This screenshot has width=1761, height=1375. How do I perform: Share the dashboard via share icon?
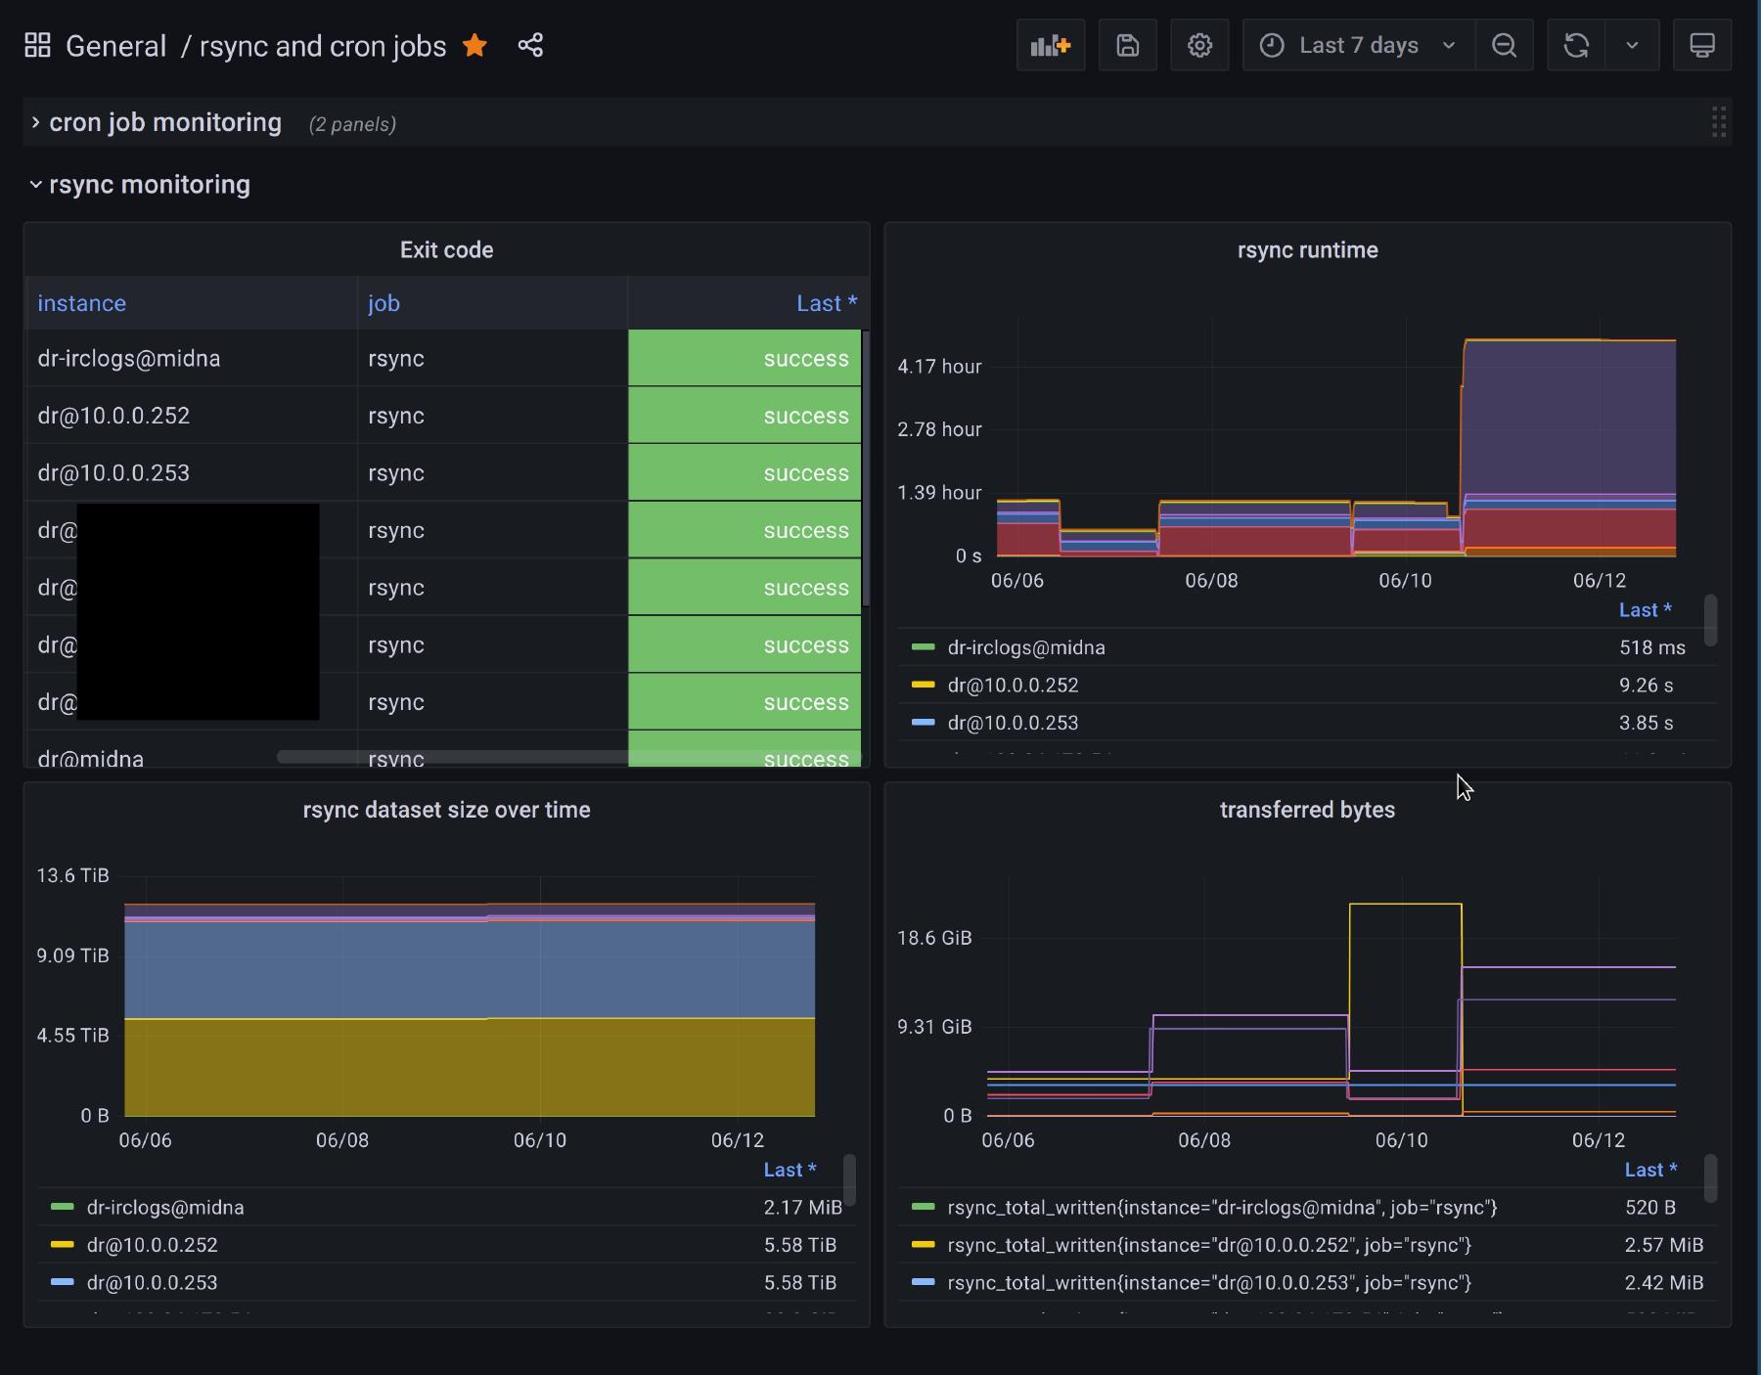pos(530,46)
